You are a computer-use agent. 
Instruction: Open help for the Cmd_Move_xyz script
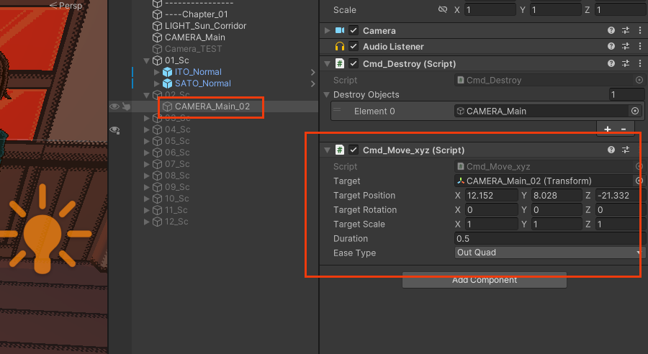point(611,150)
